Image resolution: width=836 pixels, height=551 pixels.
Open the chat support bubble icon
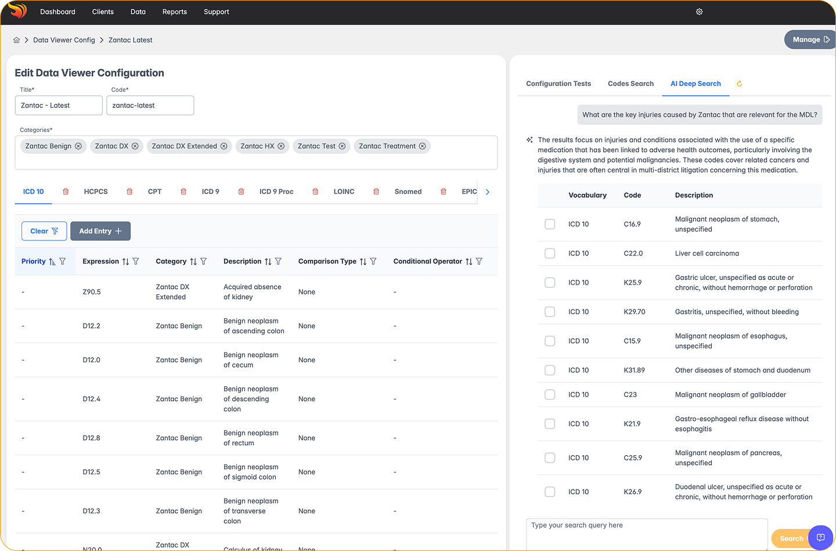pyautogui.click(x=820, y=538)
